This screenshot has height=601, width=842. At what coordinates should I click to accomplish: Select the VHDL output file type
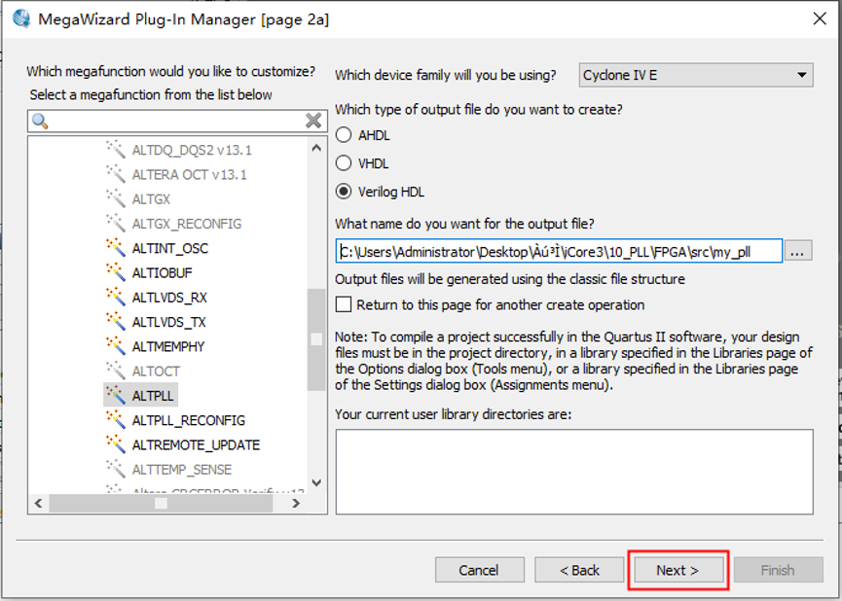pyautogui.click(x=344, y=163)
